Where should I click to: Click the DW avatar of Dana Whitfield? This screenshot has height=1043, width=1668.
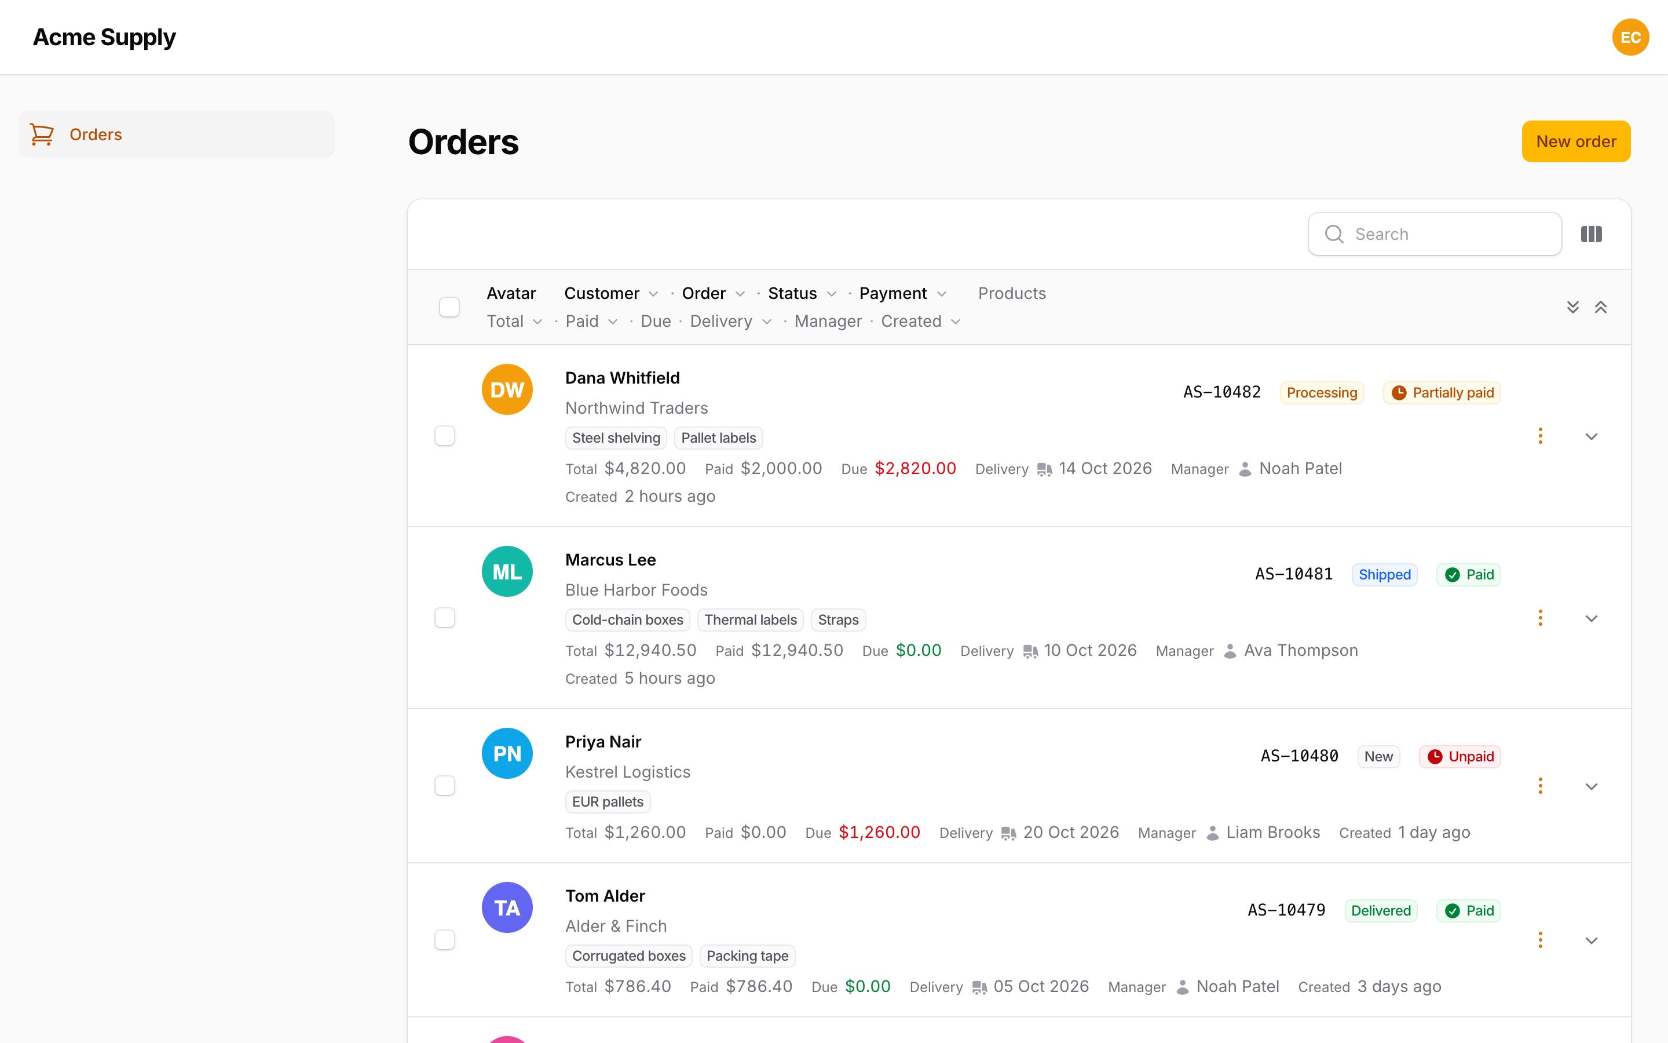pyautogui.click(x=507, y=390)
